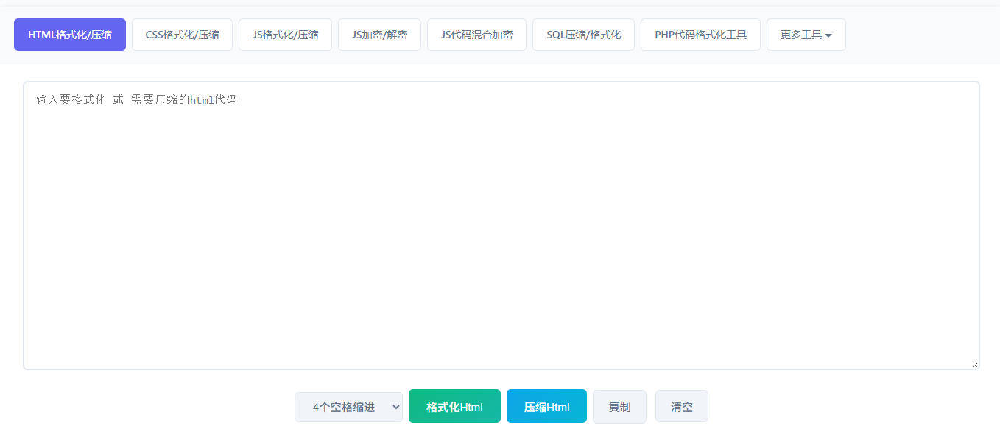点击顶部导航栏空白区域

(920, 34)
